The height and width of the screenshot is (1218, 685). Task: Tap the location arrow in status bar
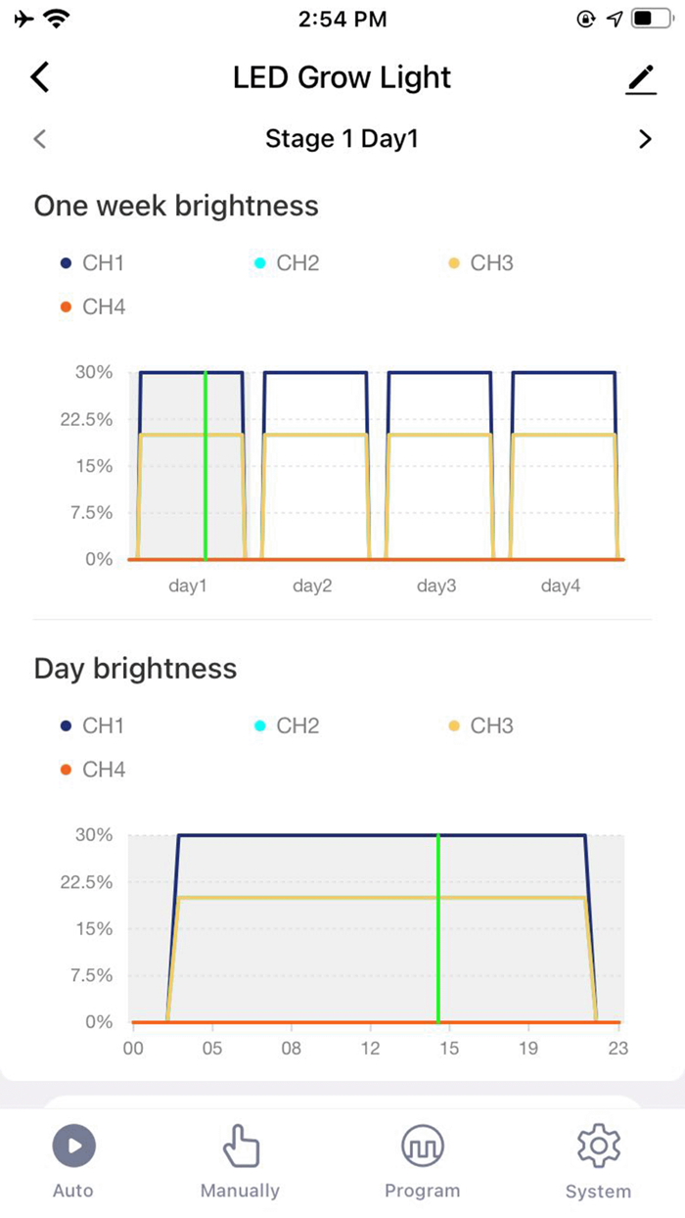pyautogui.click(x=615, y=19)
